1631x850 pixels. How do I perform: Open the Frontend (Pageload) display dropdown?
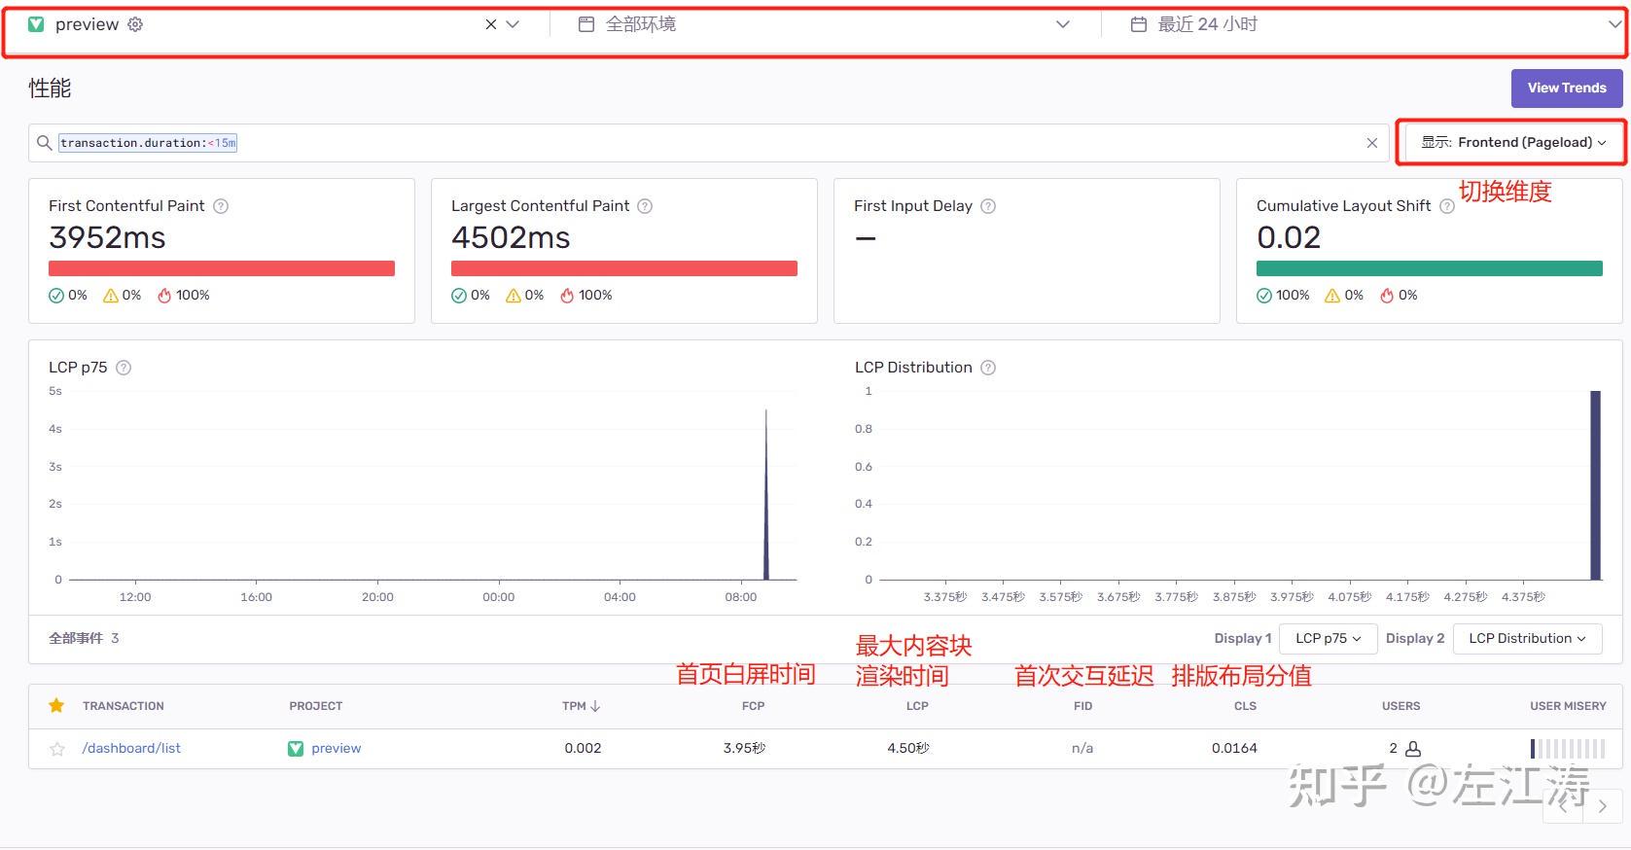(x=1512, y=142)
